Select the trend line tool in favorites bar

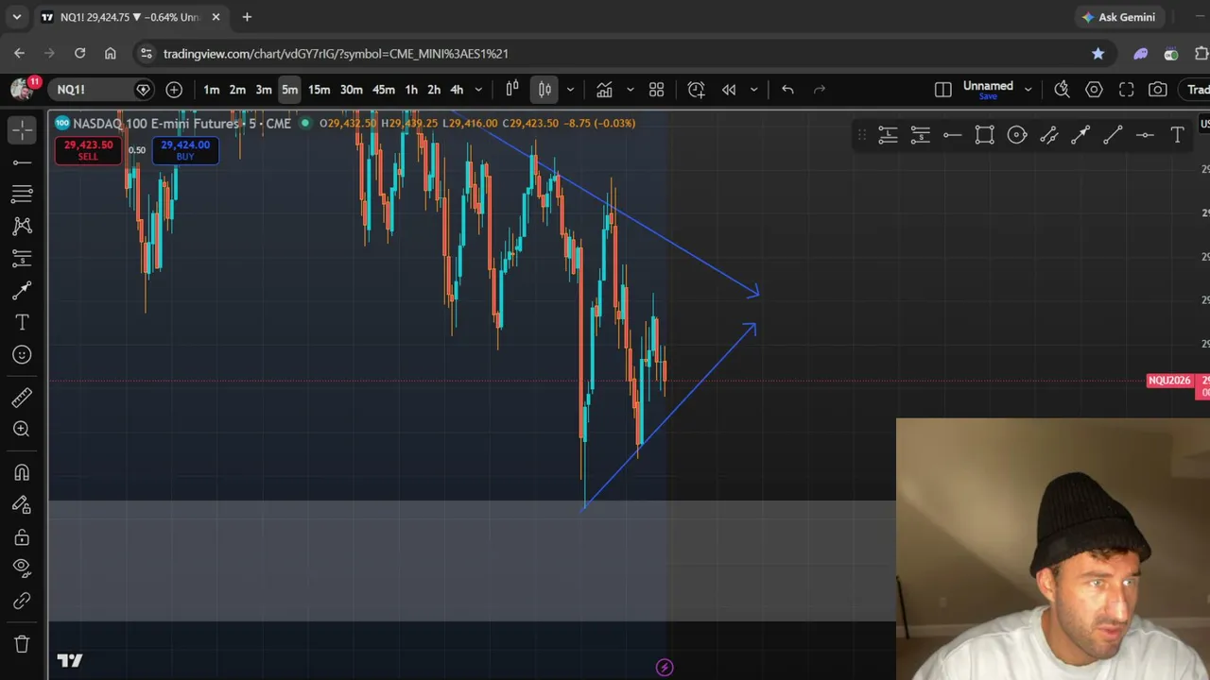pyautogui.click(x=1113, y=135)
